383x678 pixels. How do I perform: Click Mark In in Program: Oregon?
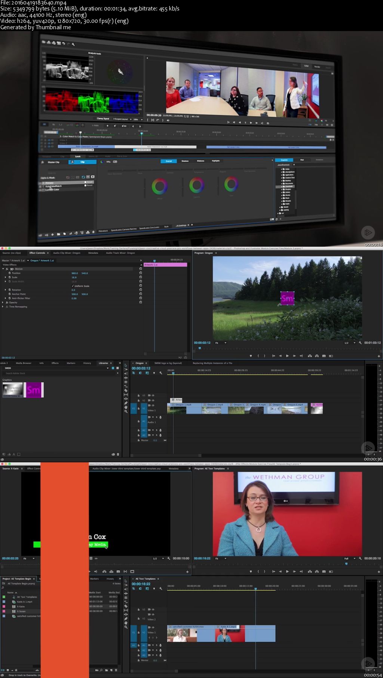(258, 356)
